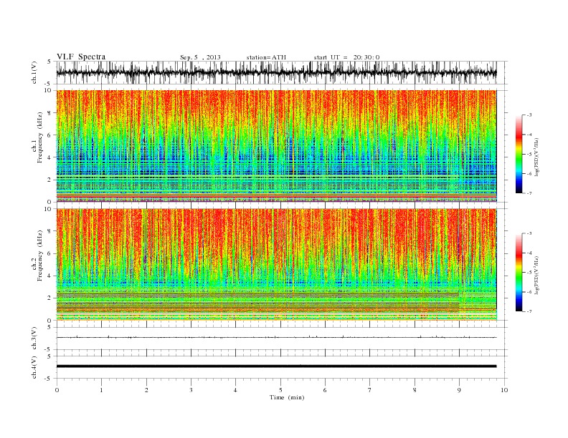The width and height of the screenshot is (568, 438).
Task: Click the '-7' label on the ch.2 colorbar
Action: [x=529, y=311]
